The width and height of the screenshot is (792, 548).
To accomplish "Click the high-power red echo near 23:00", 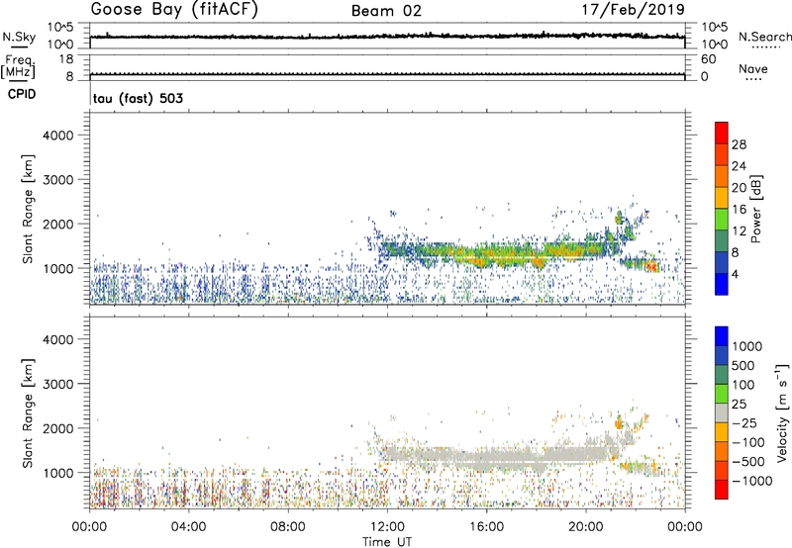I will click(653, 265).
